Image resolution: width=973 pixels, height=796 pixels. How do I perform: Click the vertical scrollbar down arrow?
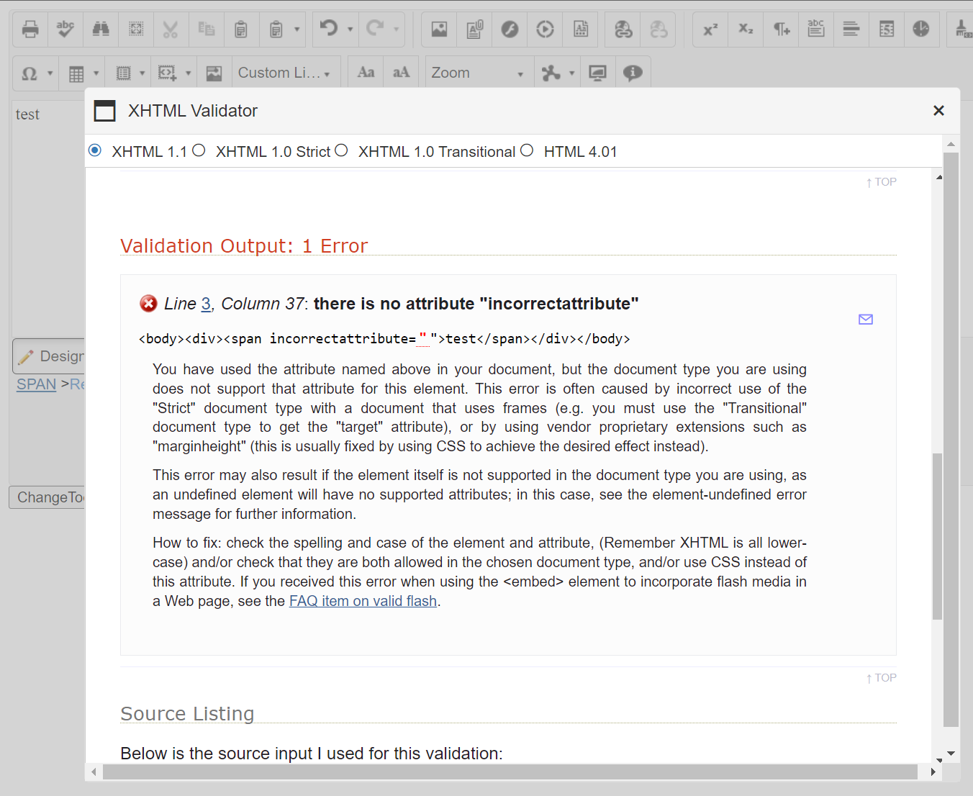951,754
